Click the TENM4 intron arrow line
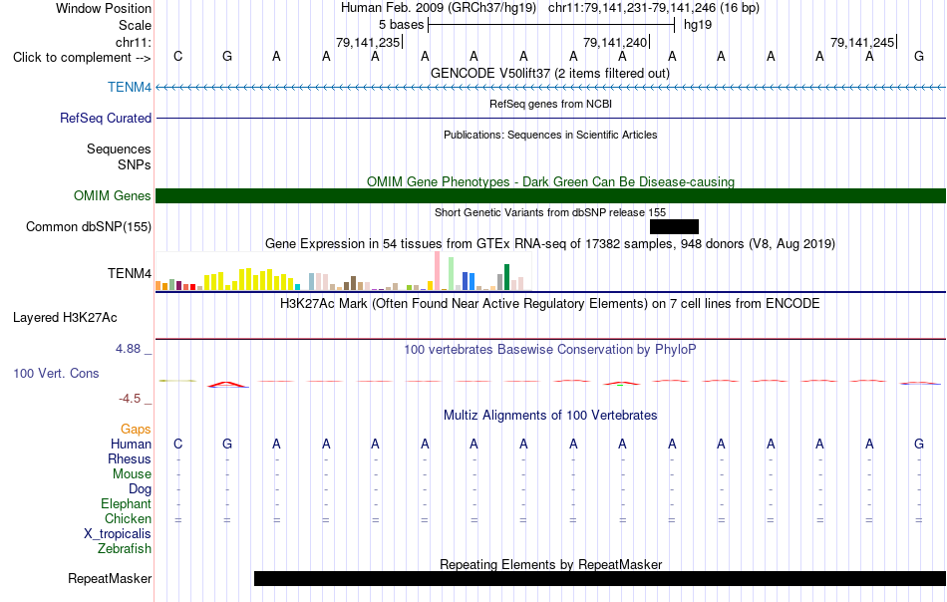Viewport: 947px width, 602px height. click(550, 88)
